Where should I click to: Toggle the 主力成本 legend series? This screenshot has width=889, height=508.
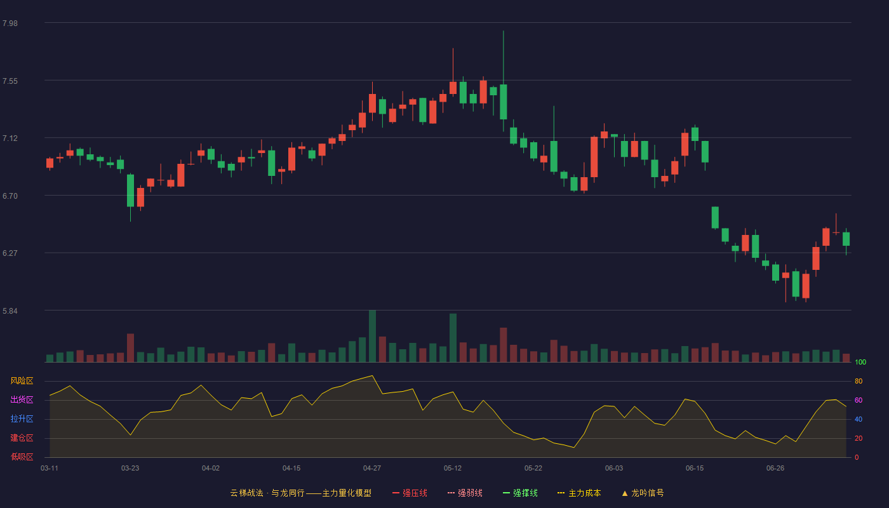579,493
